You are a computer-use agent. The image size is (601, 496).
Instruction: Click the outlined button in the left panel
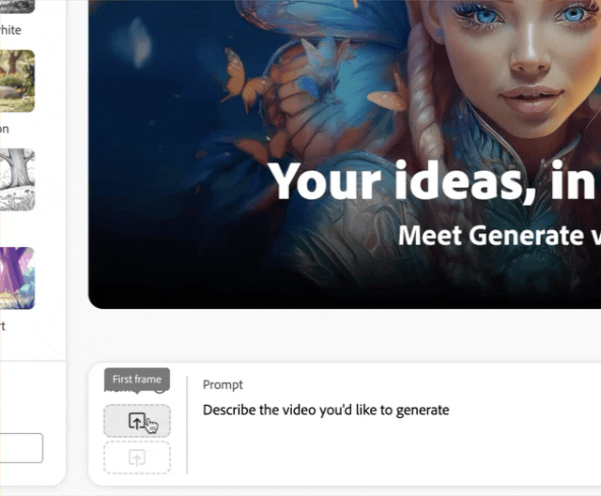click(21, 448)
